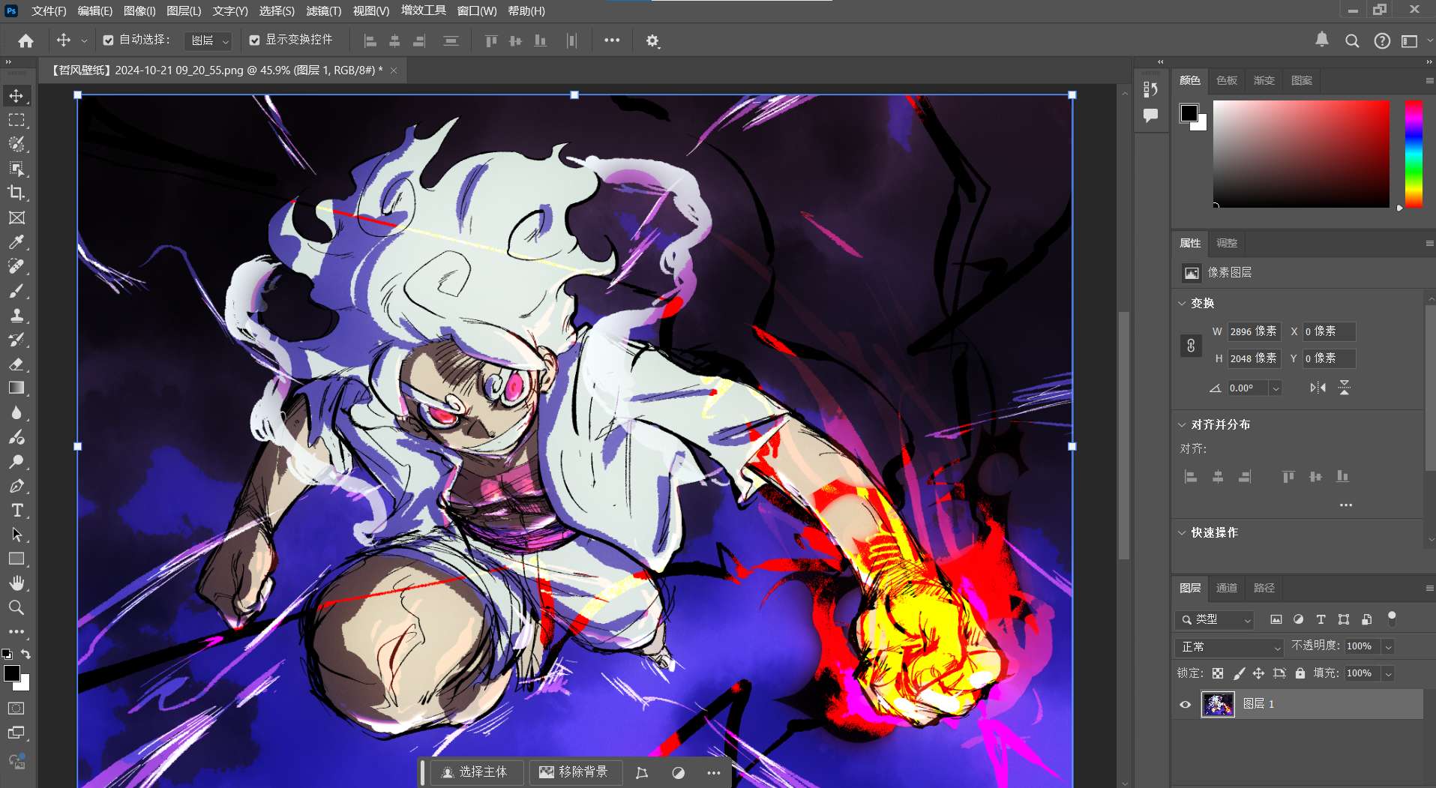1436x788 pixels.
Task: Toggle lock all padlock icon
Action: 1300,673
